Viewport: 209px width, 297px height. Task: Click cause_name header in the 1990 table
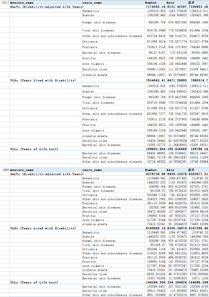[92, 170]
